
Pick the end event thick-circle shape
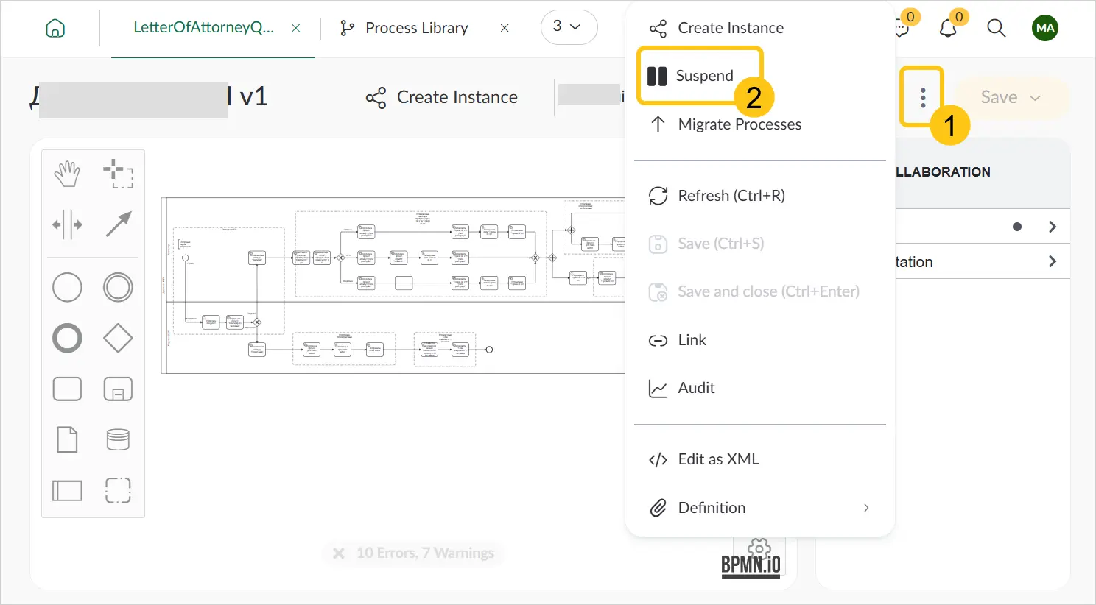point(67,338)
